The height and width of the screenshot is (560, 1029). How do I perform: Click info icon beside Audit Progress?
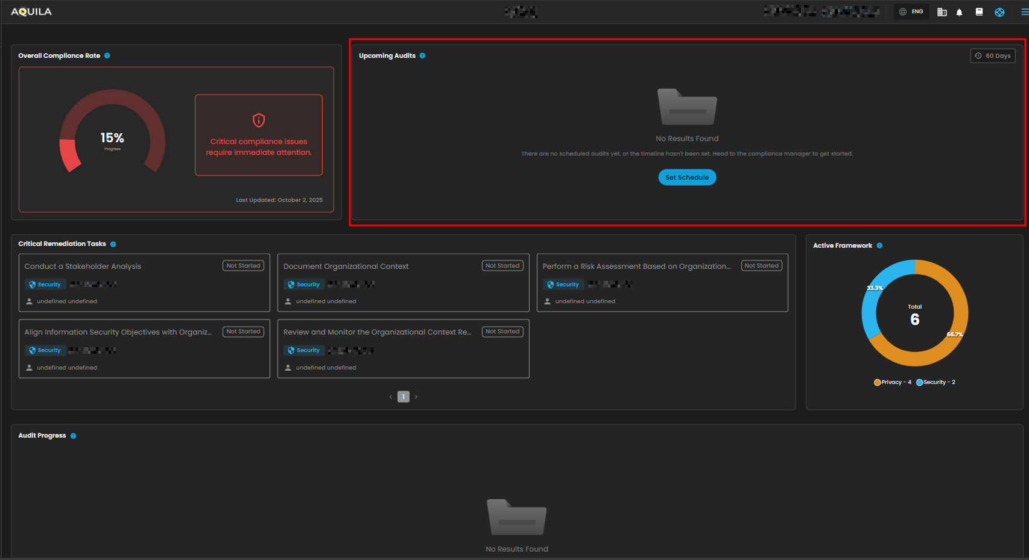(x=73, y=436)
